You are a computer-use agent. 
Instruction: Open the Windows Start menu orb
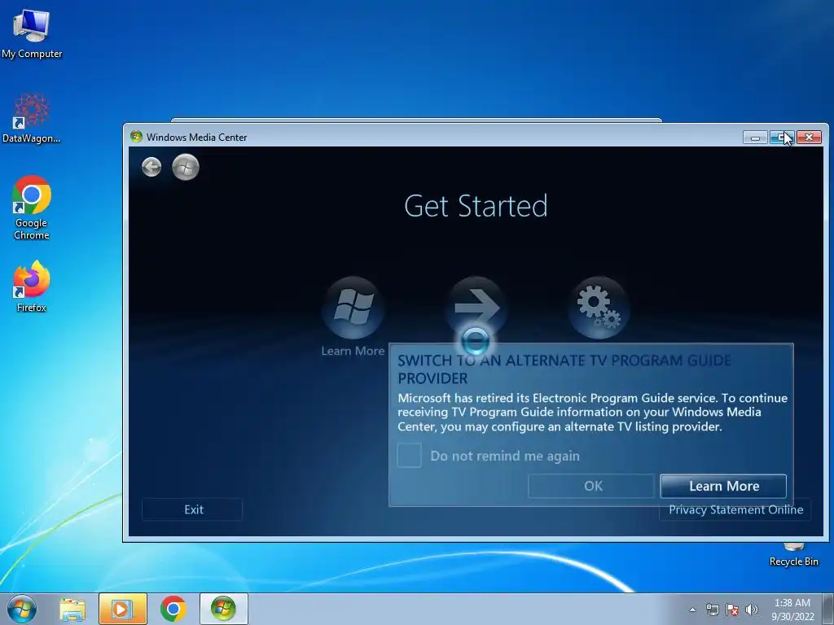click(x=22, y=609)
